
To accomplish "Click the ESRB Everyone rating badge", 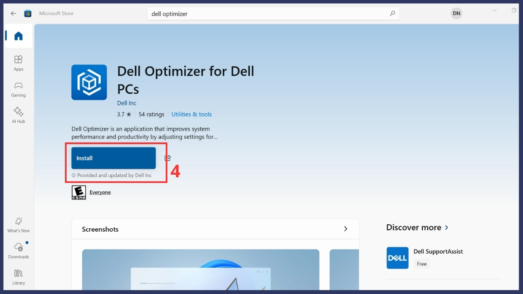I will [79, 193].
